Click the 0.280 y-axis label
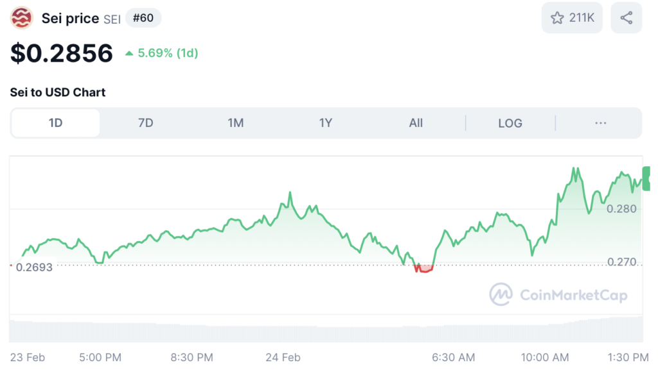The width and height of the screenshot is (658, 372). (x=621, y=208)
